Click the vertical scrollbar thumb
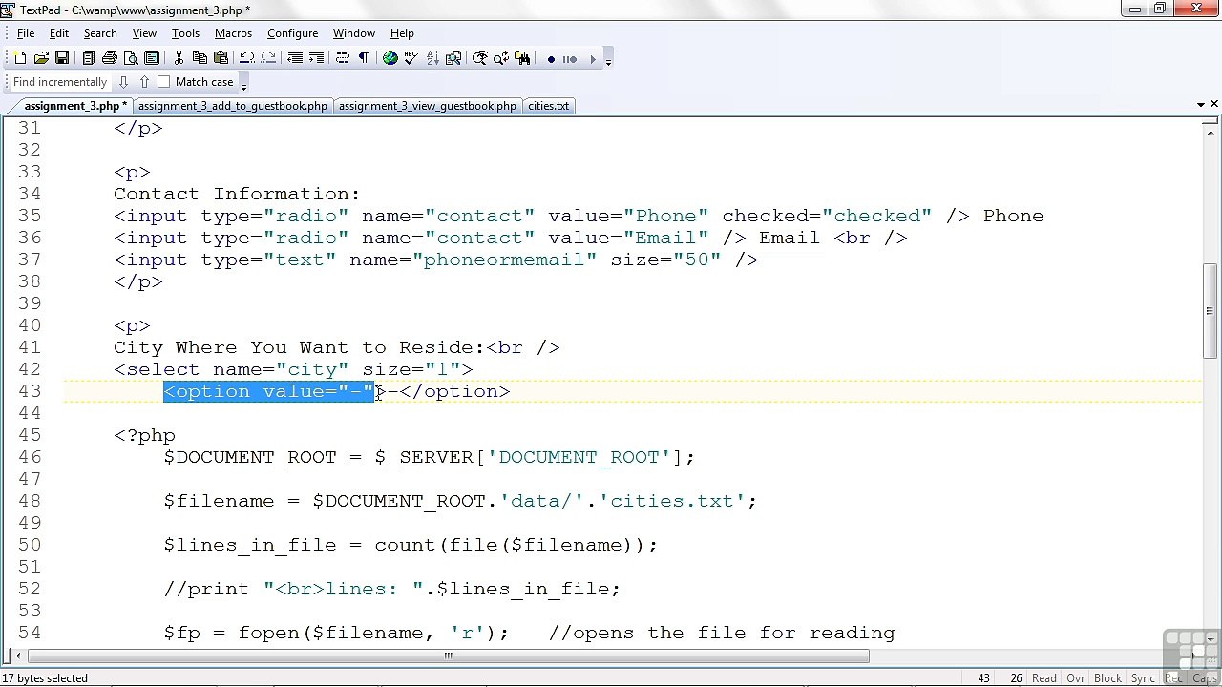This screenshot has height=687, width=1222. (x=1210, y=310)
